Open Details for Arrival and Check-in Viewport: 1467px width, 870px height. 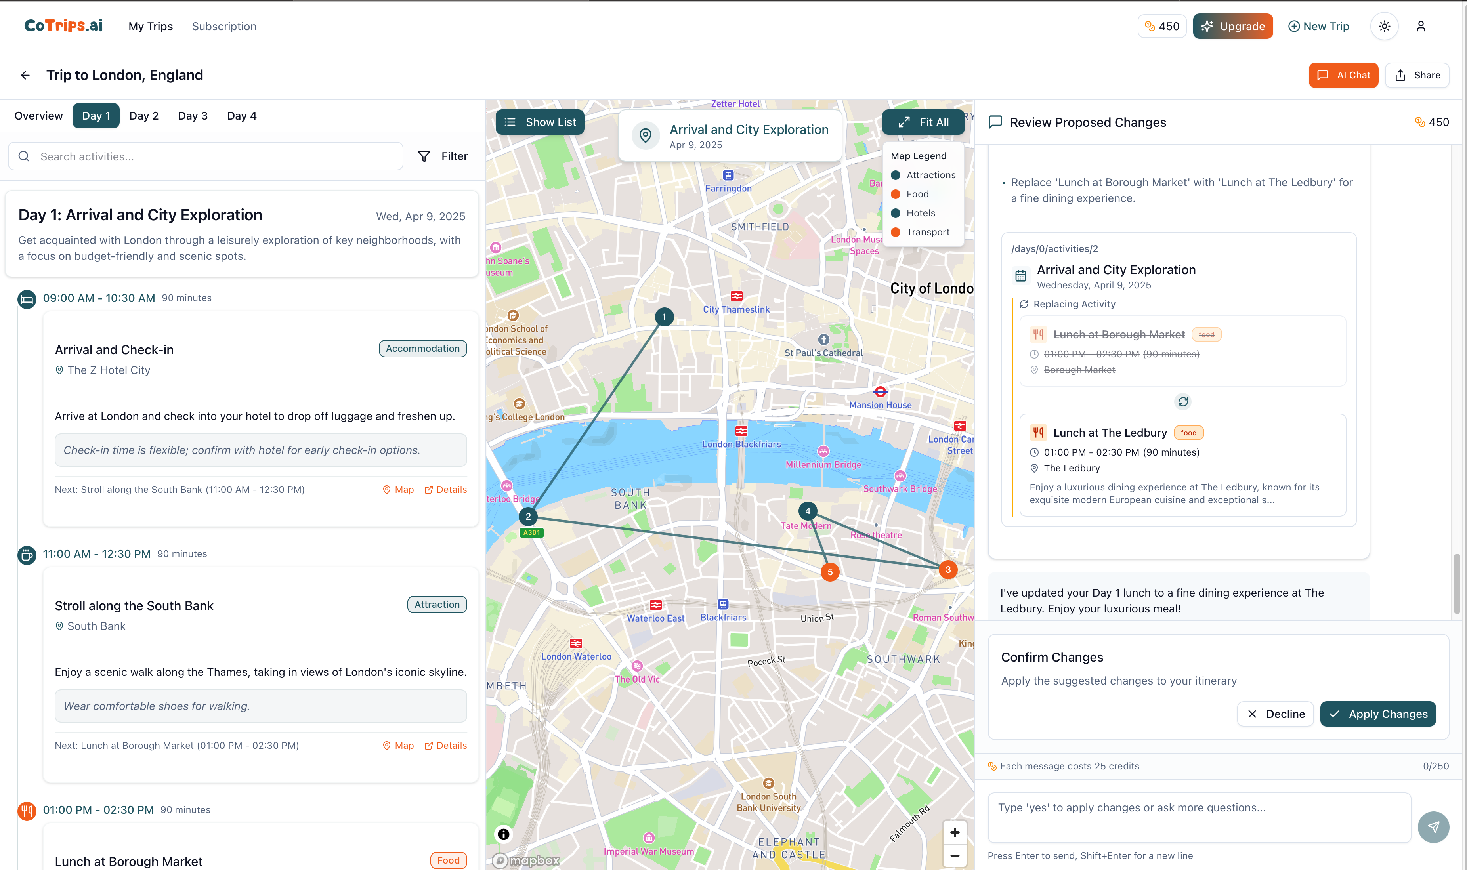point(445,490)
